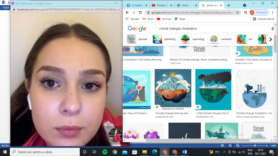Launch Microsoft Edge from the taskbar
The width and height of the screenshot is (278, 156).
coord(154,152)
